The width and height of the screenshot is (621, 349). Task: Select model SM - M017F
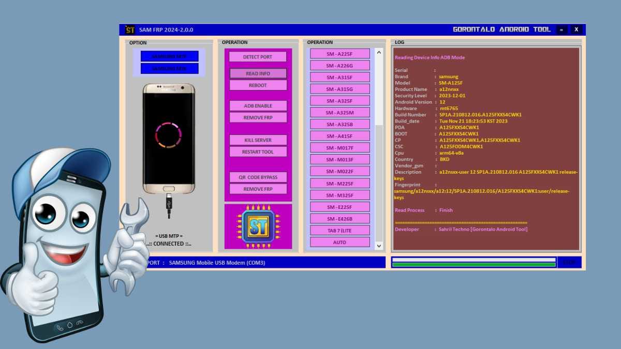(339, 148)
